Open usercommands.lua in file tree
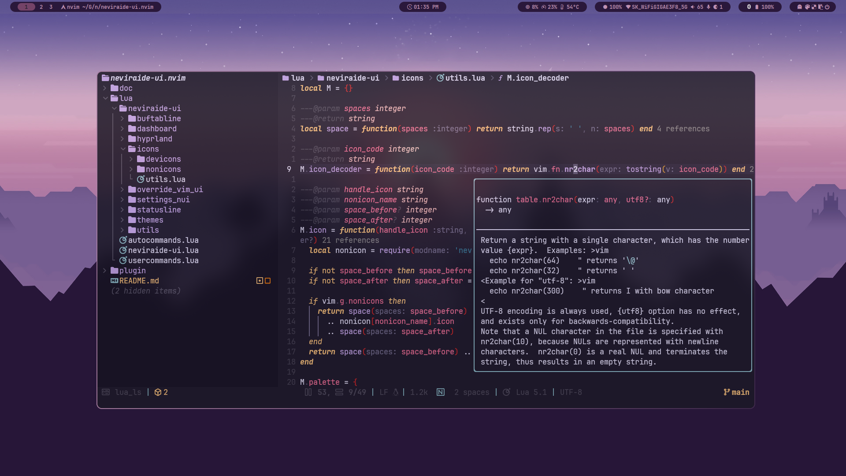The height and width of the screenshot is (476, 846). pos(163,260)
